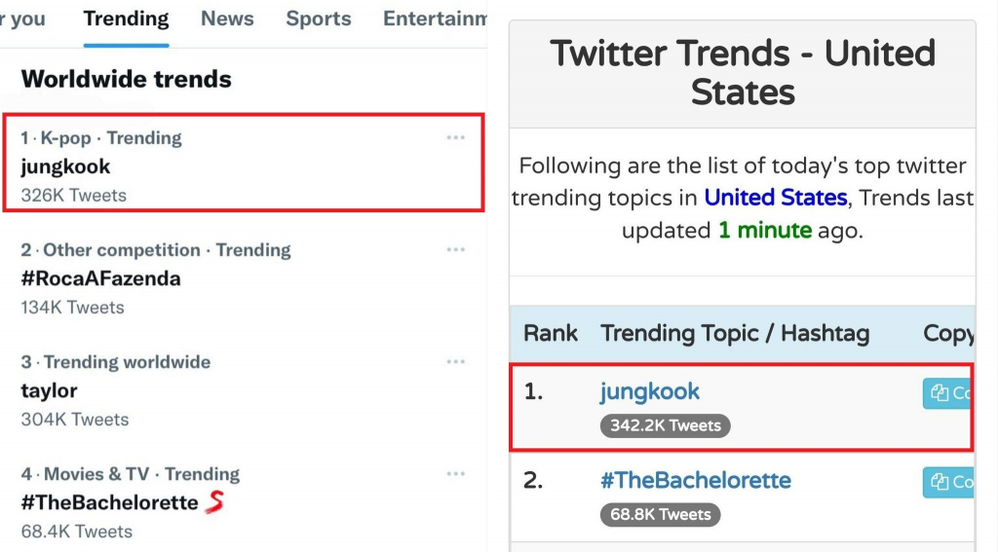Open jungkook link in US trends table

click(649, 391)
